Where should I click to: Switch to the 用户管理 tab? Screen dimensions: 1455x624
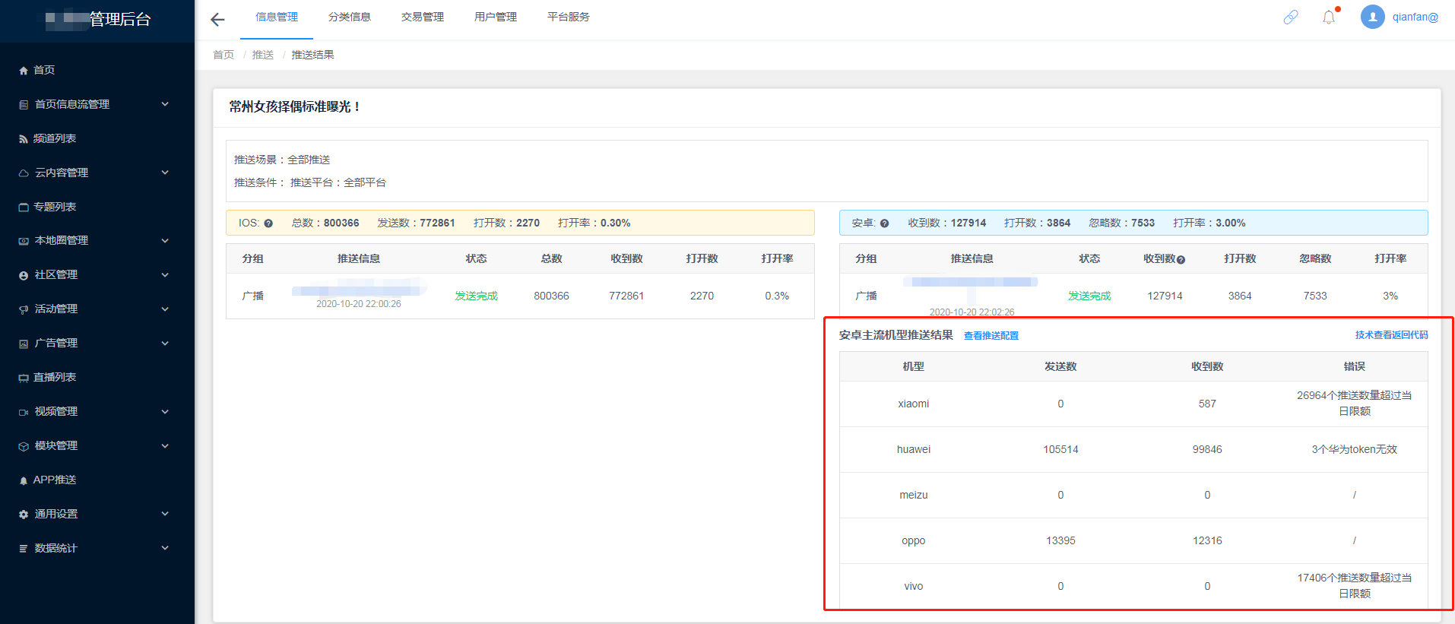pos(496,17)
